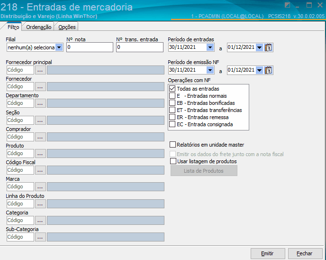Viewport: 326px width, 260px height.
Task: Click the Nº nota input field
Action: (x=90, y=47)
